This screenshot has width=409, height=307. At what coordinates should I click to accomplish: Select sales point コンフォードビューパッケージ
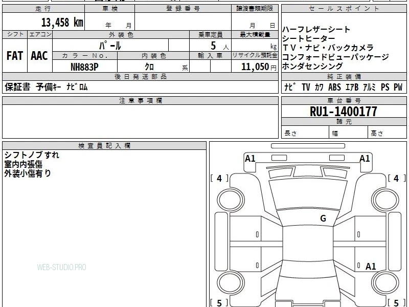(x=335, y=57)
